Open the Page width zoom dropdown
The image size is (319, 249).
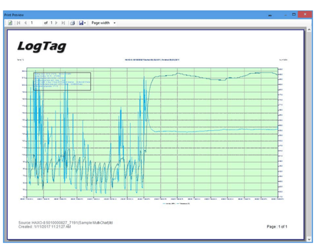103,23
